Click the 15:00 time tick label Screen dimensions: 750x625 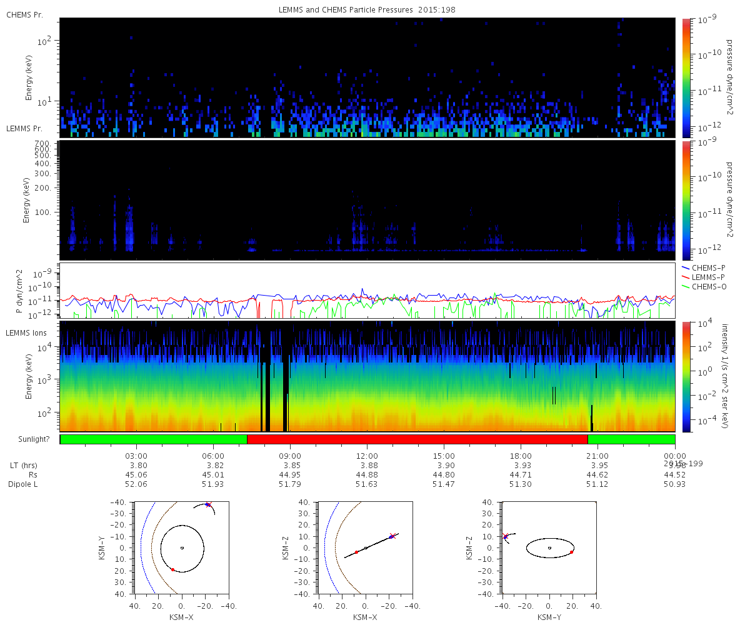444,456
